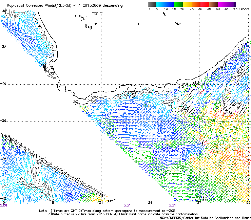Click the '27' longitude axis label
The width and height of the screenshot is (251, 220).
click(x=199, y=203)
